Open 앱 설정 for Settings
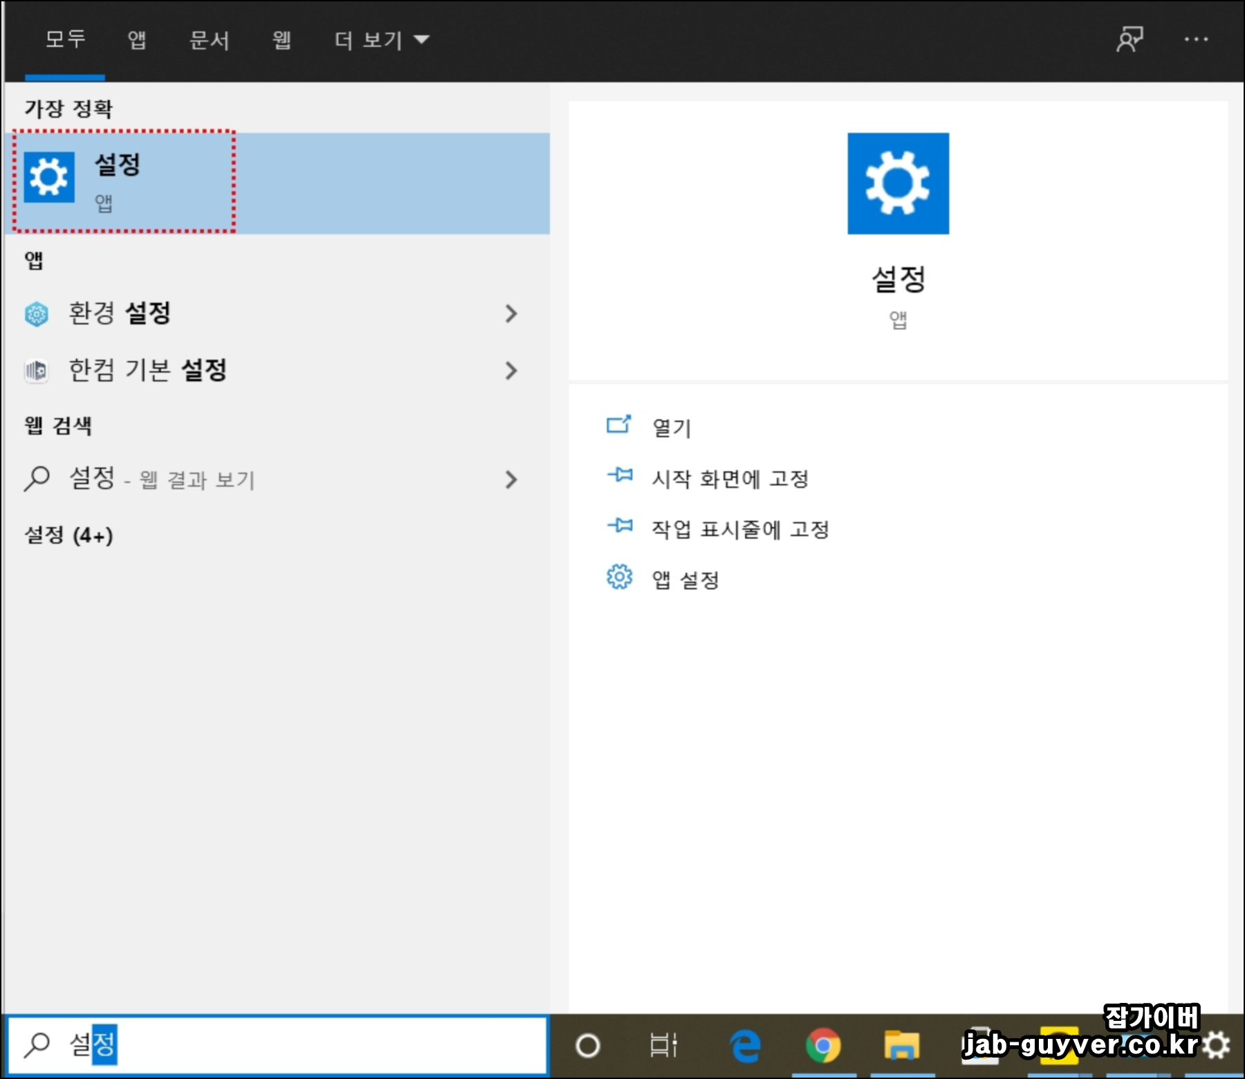Viewport: 1245px width, 1079px height. click(x=686, y=580)
